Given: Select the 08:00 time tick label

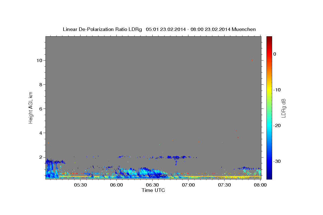Looking at the screenshot, I should 260,185.
